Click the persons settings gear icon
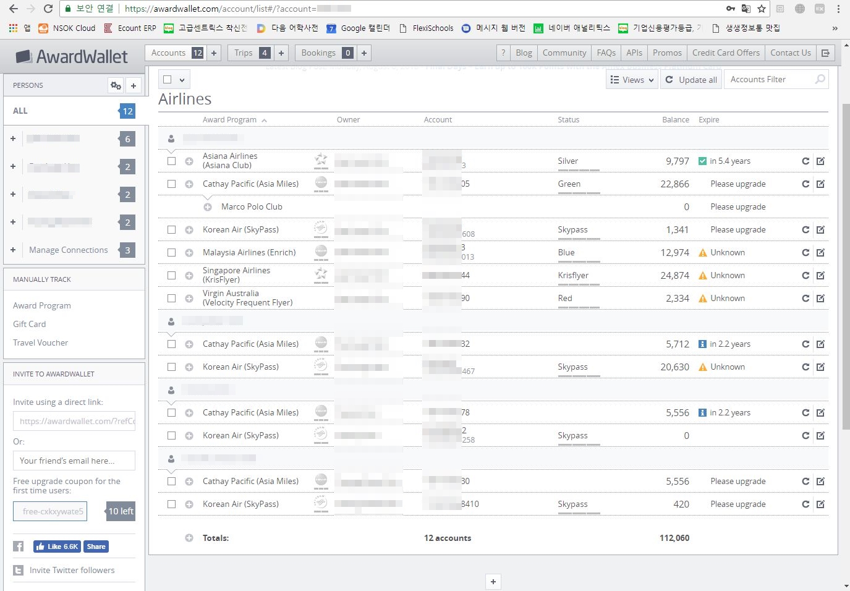The image size is (850, 591). click(116, 85)
